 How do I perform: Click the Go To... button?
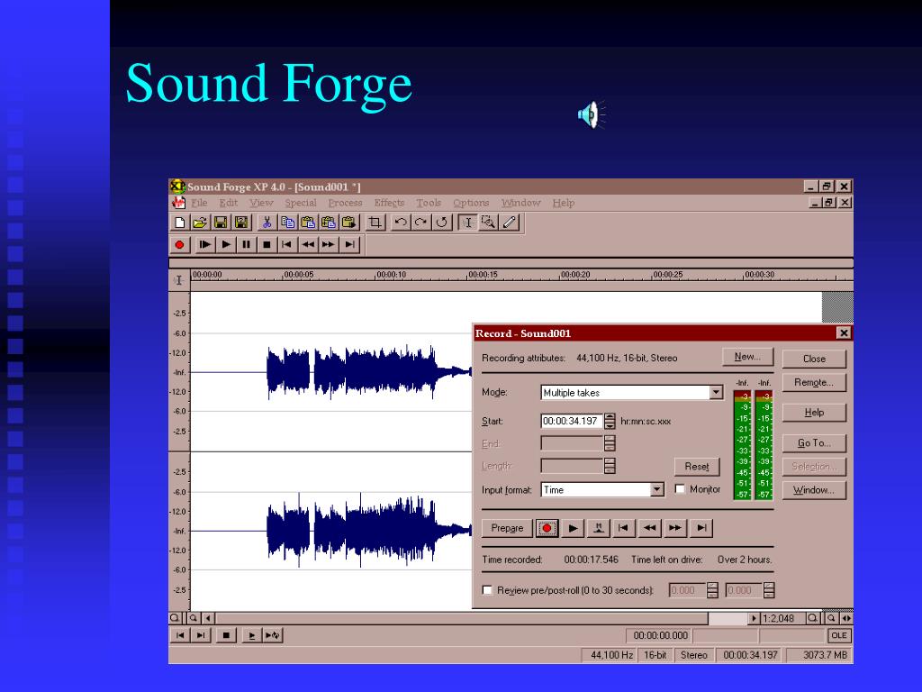pos(814,443)
